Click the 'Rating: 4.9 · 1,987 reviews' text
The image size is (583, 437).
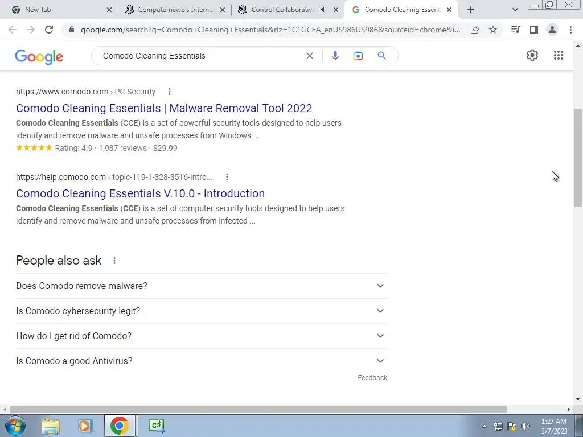pyautogui.click(x=101, y=148)
